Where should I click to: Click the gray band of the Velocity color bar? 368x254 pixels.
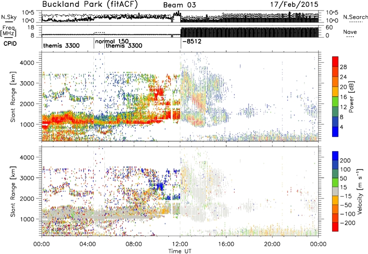(x=335, y=191)
